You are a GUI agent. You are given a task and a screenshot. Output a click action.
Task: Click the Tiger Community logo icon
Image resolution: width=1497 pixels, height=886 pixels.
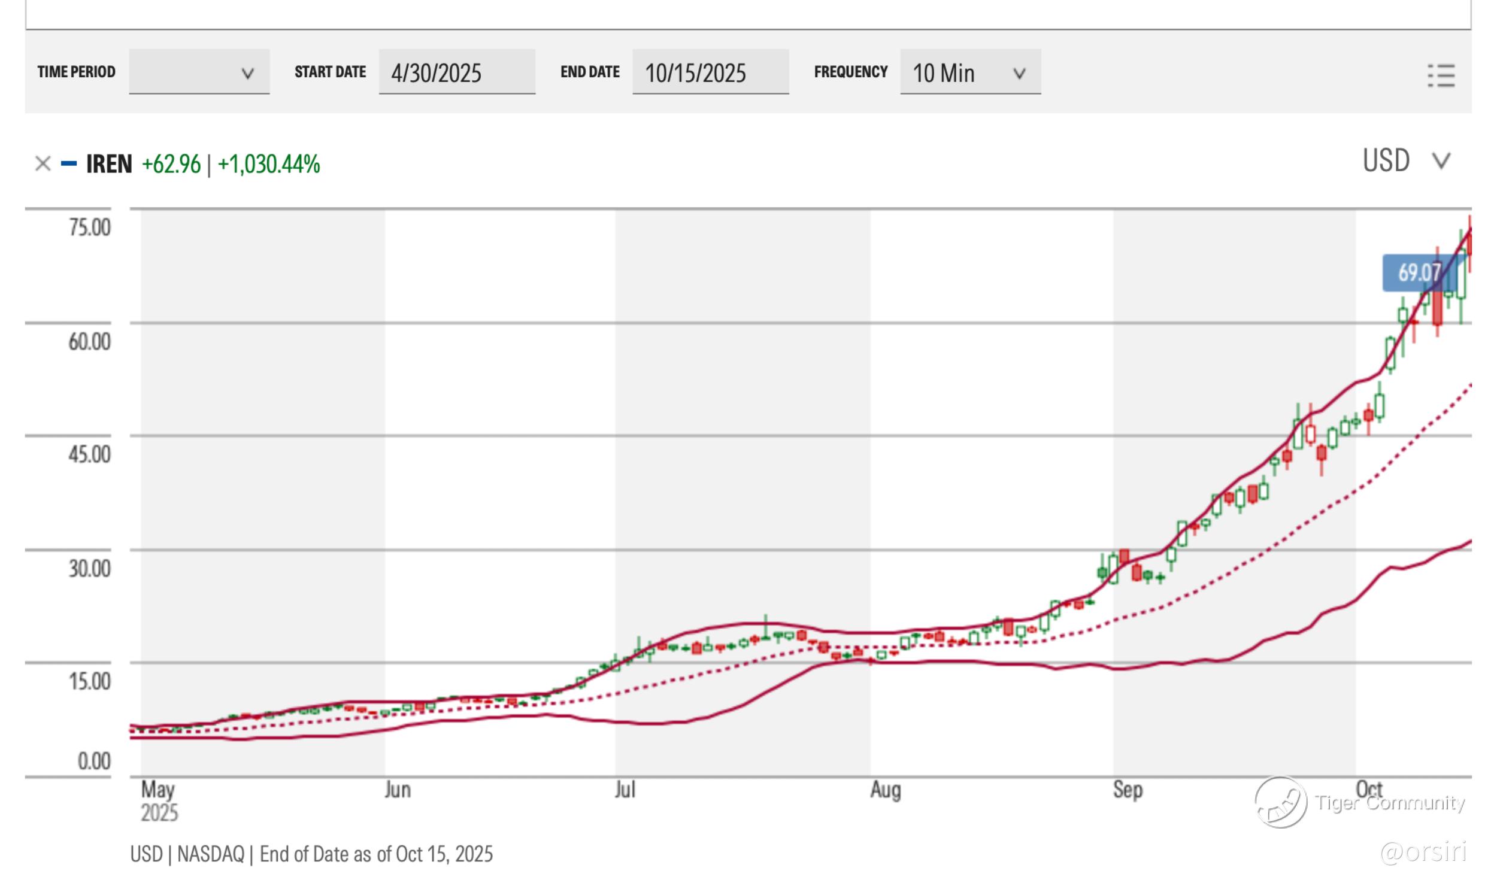(1280, 802)
